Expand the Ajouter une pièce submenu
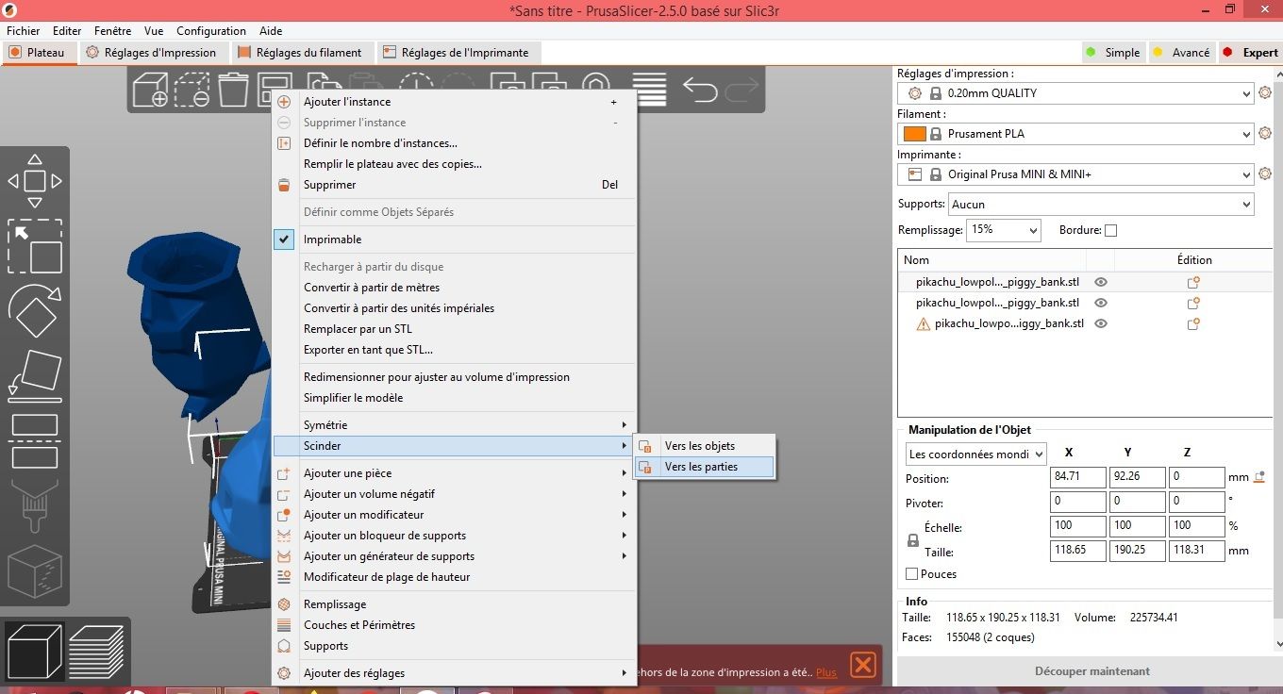The height and width of the screenshot is (694, 1283). [x=455, y=473]
